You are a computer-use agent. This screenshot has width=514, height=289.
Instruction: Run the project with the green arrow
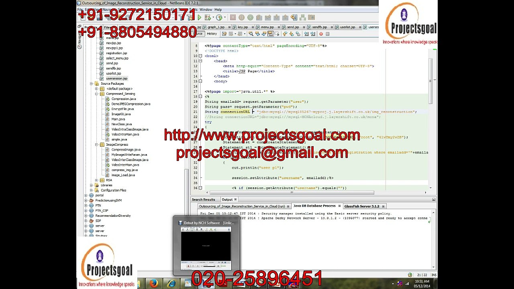[199, 18]
